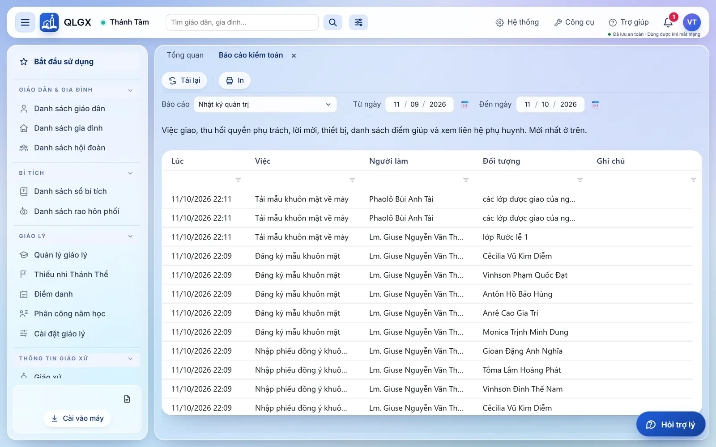716x447 pixels.
Task: Select the Báo cáo kiểm toán tab
Action: pyautogui.click(x=251, y=55)
